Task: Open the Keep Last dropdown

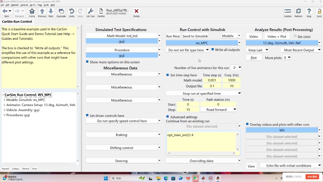Action: (257, 50)
